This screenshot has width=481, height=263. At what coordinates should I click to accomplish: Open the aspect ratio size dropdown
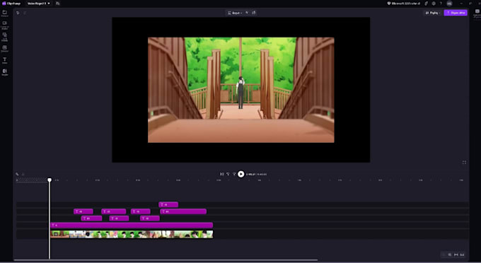click(235, 13)
